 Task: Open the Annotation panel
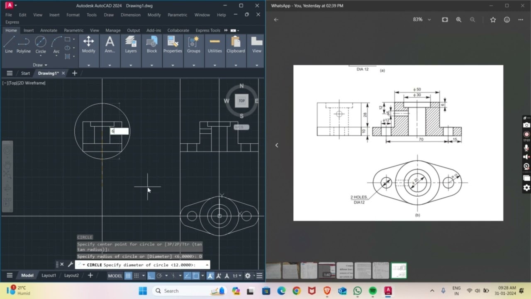(110, 51)
